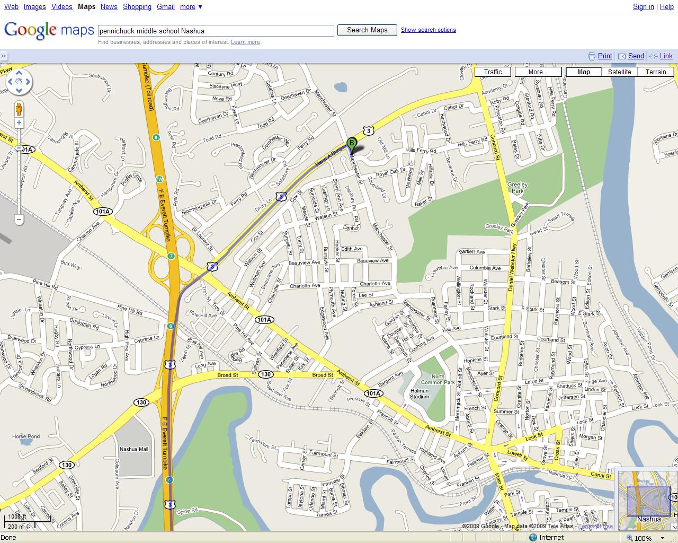Zoom out with the bottom minus button

pyautogui.click(x=19, y=219)
